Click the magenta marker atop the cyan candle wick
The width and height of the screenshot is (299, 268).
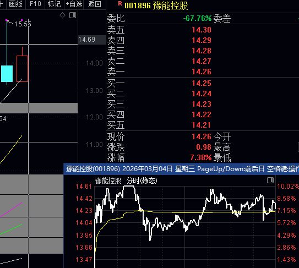pyautogui.click(x=7, y=20)
